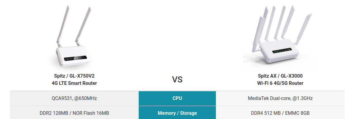Click the green LED status strip on Spitz AX

pyautogui.click(x=283, y=51)
